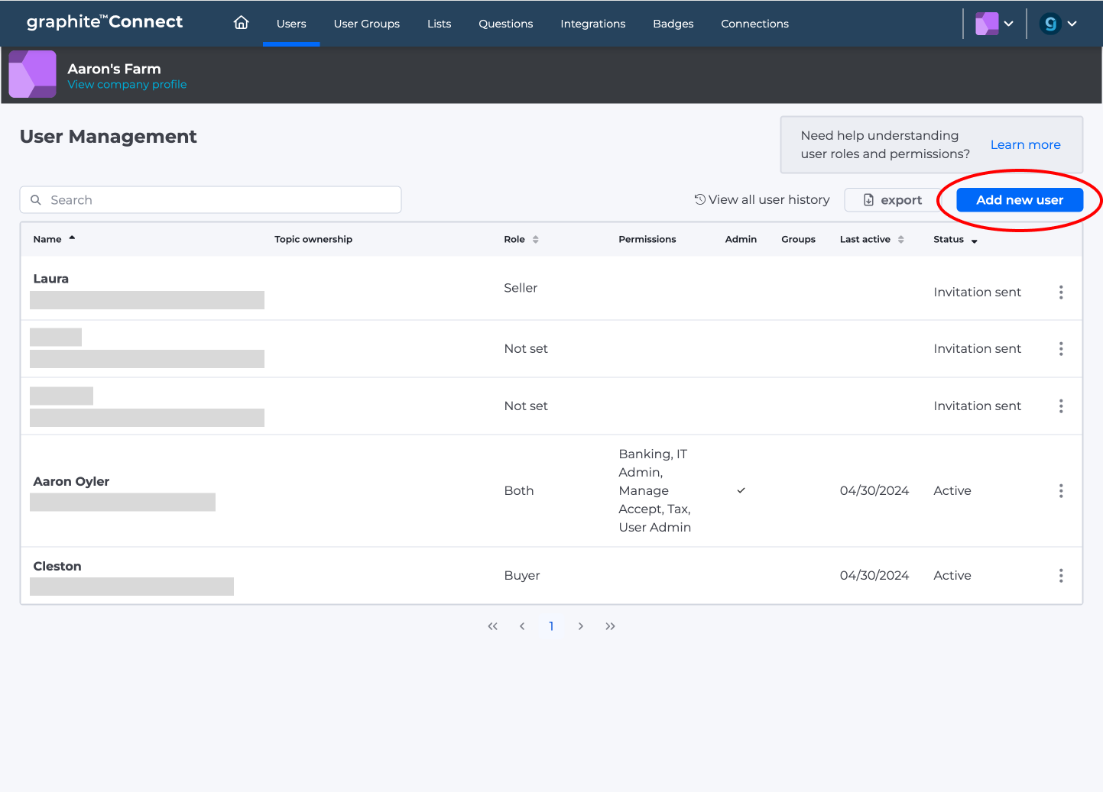Image resolution: width=1103 pixels, height=792 pixels.
Task: Click the Both role for Aaron Oyler
Action: 519,491
